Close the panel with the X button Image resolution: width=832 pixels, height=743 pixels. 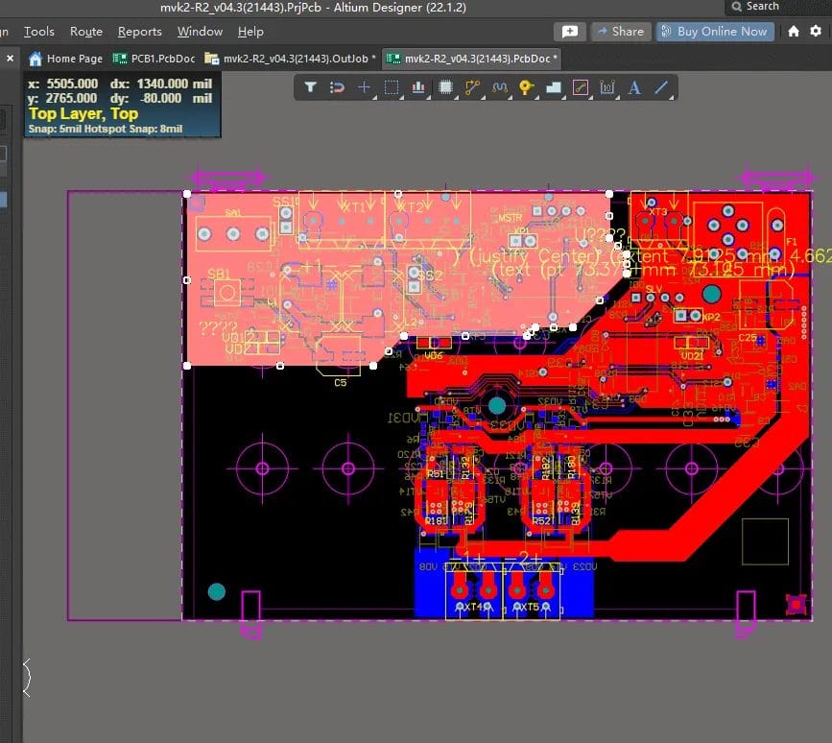pyautogui.click(x=11, y=59)
